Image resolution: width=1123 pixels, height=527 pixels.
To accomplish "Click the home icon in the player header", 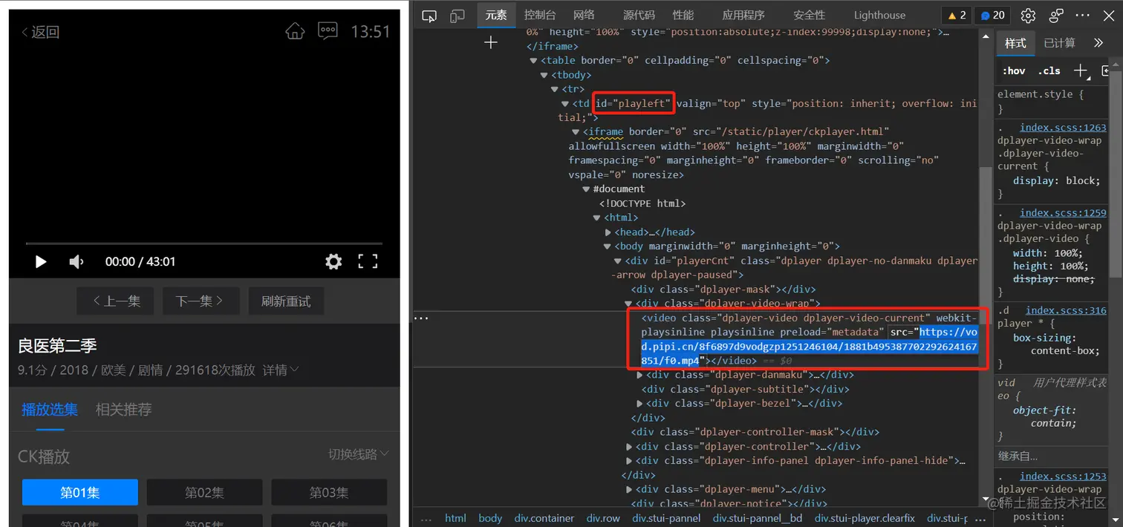I will (295, 31).
